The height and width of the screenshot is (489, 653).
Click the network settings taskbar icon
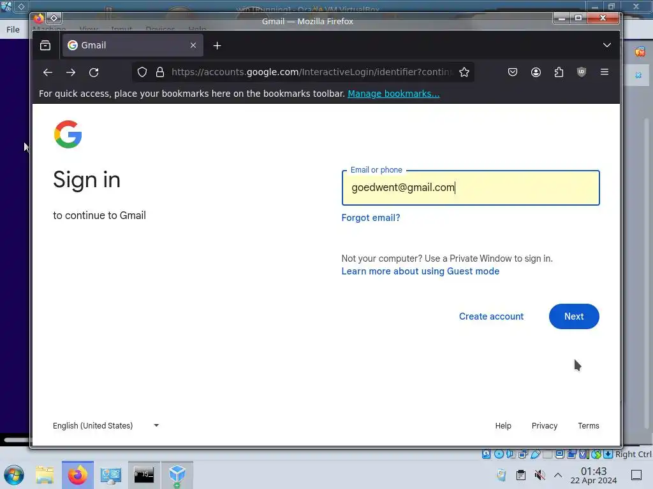coord(111,475)
